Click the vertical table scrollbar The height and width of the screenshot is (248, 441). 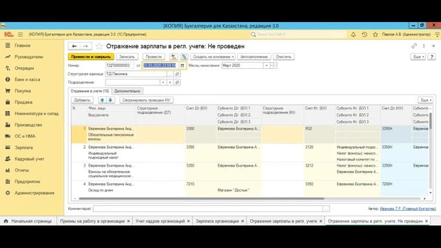430,121
